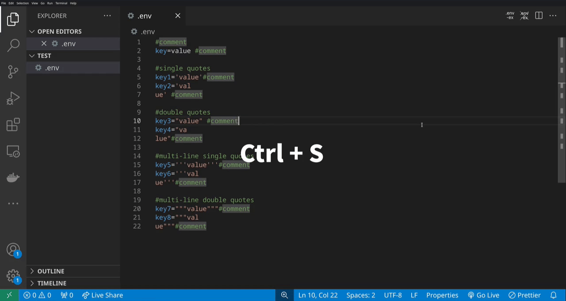The width and height of the screenshot is (566, 301).
Task: Click key8="""val on line 21
Action: (177, 218)
